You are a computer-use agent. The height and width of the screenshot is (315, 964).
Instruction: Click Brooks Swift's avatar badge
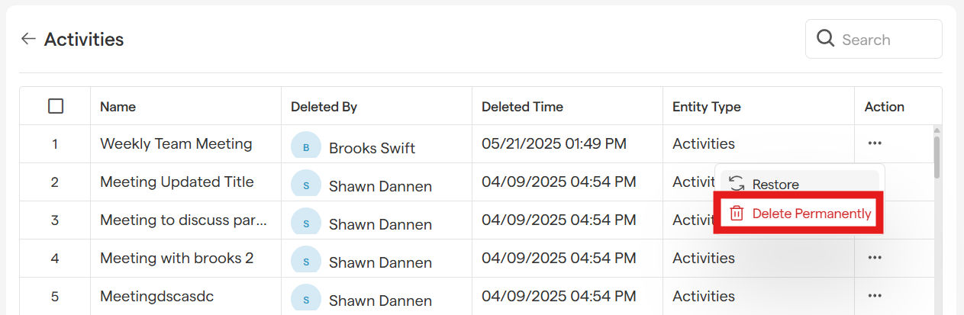pyautogui.click(x=306, y=146)
